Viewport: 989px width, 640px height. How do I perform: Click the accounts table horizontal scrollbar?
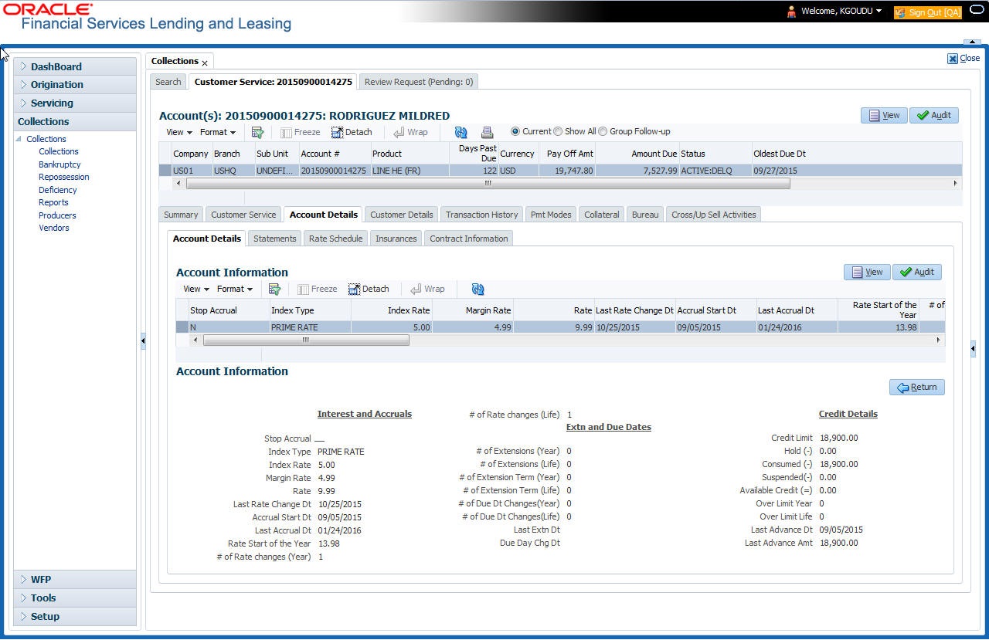[x=488, y=184]
